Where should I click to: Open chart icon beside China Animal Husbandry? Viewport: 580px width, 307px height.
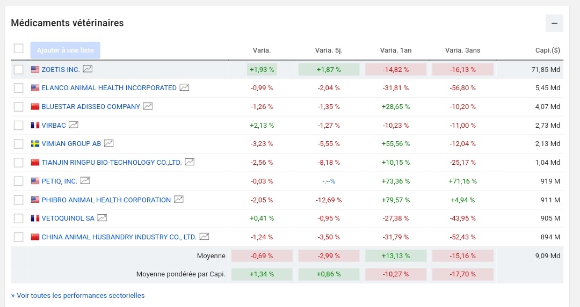coord(204,236)
